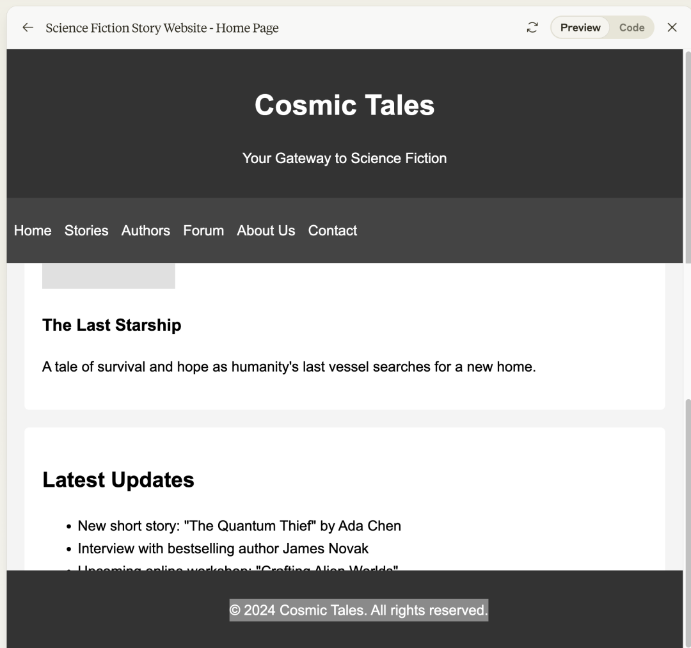Switch to the Preview view
Viewport: 691px width, 648px height.
tap(580, 28)
